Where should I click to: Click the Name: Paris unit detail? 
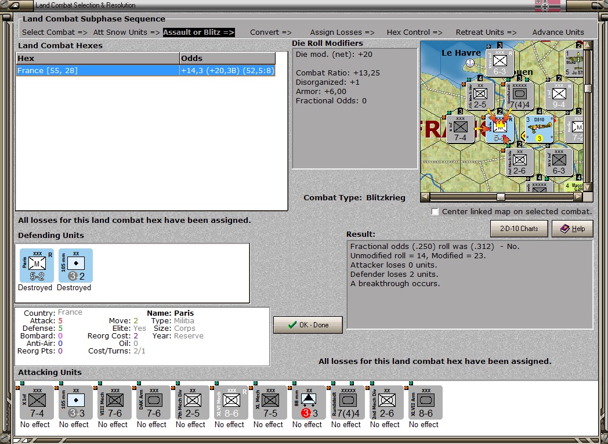click(170, 313)
